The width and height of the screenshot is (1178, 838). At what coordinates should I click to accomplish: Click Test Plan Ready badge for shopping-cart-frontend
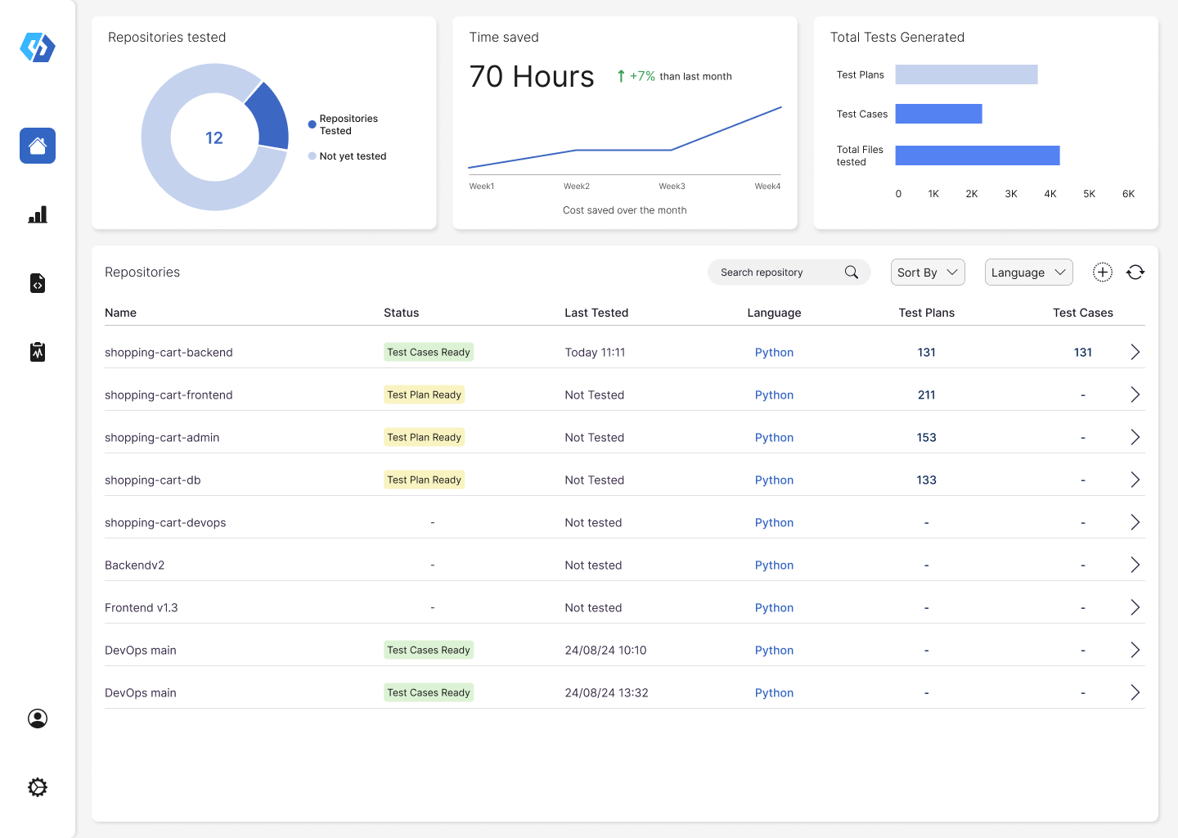click(x=425, y=394)
